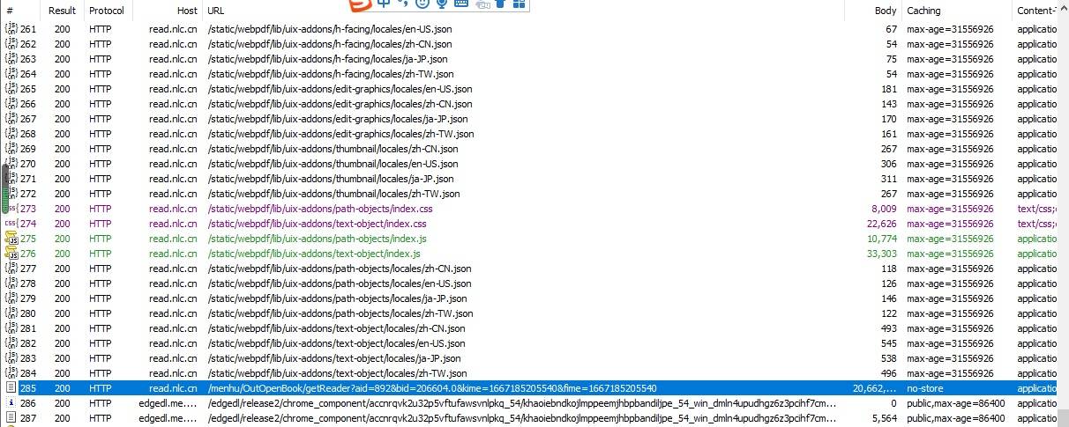The width and height of the screenshot is (1069, 427).
Task: Toggle Chinese input mode on IME bar
Action: 384,4
